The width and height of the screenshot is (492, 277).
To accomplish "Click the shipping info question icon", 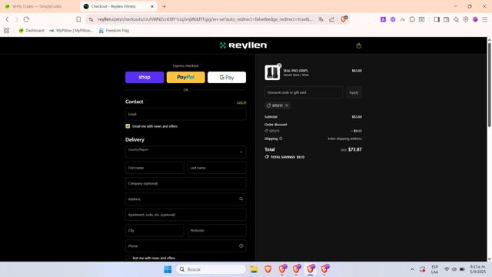I will coord(281,138).
